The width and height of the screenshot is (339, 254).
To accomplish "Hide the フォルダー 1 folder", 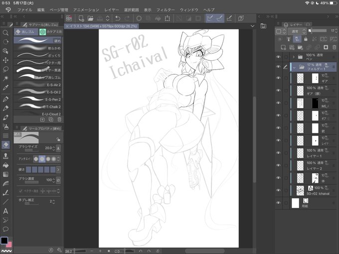I will click(278, 67).
